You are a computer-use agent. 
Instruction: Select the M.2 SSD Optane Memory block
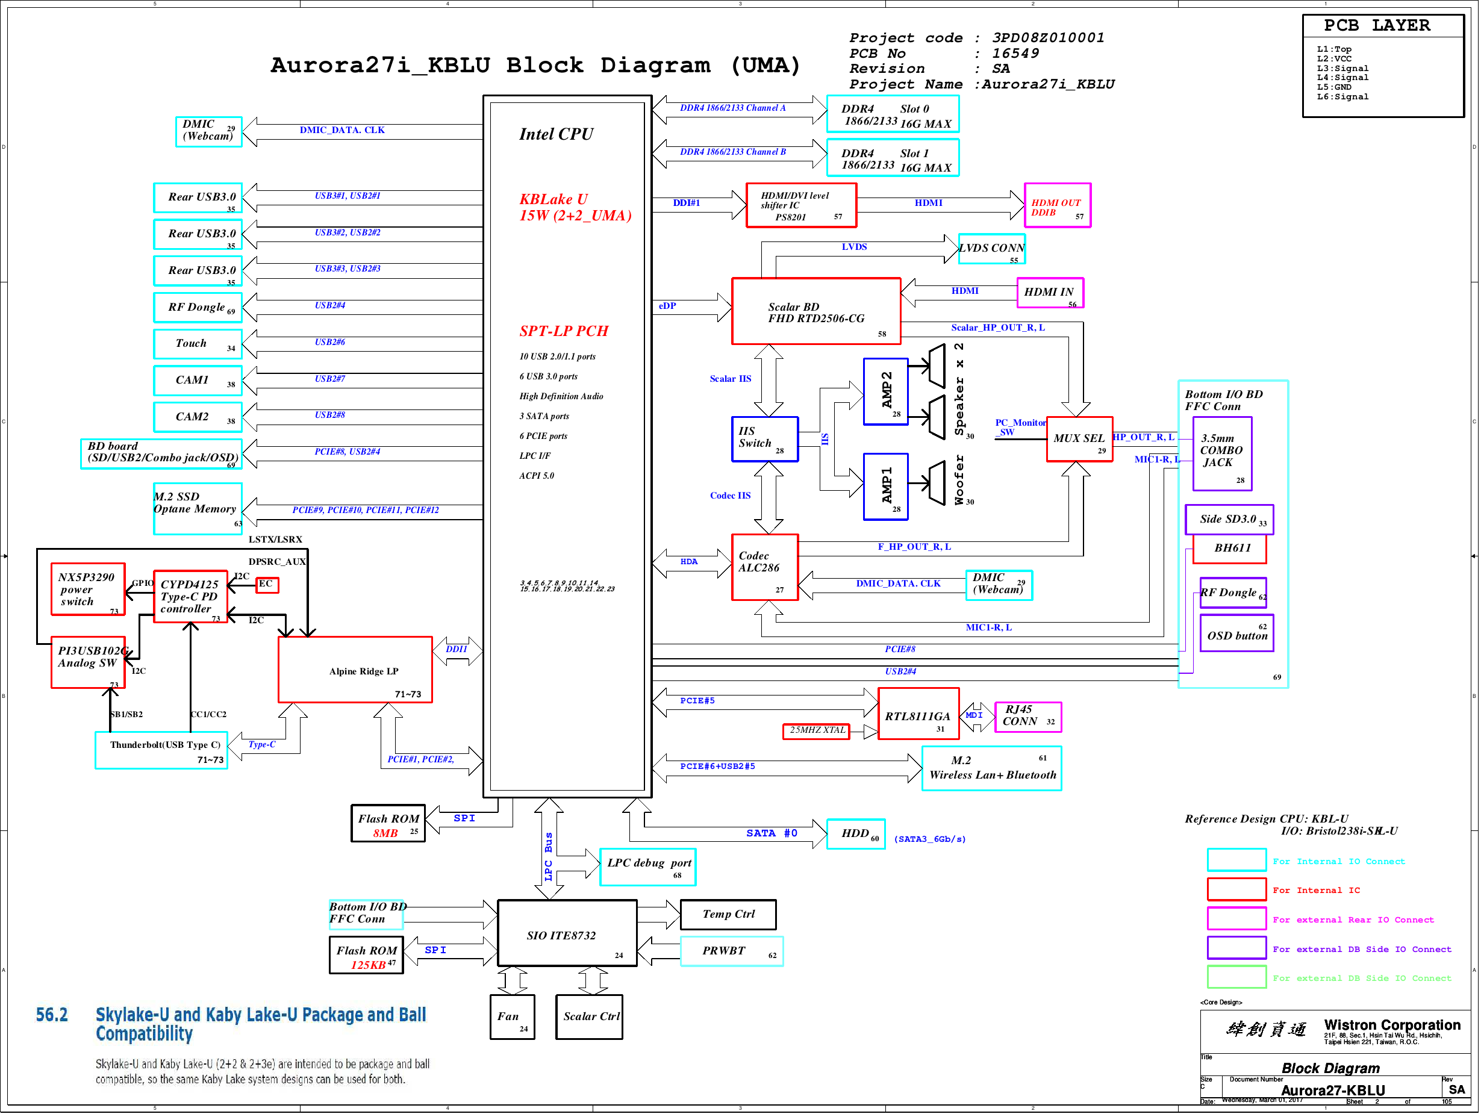click(x=198, y=509)
